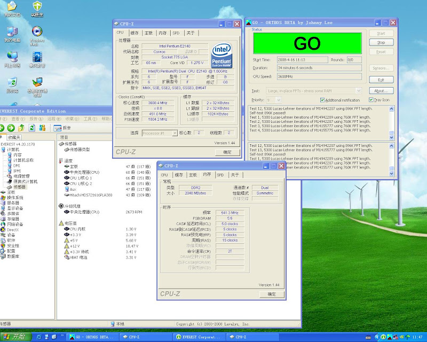Screen dimensions: 427x342
Task: Open the Processor #1 selection dropdown
Action: (x=160, y=133)
